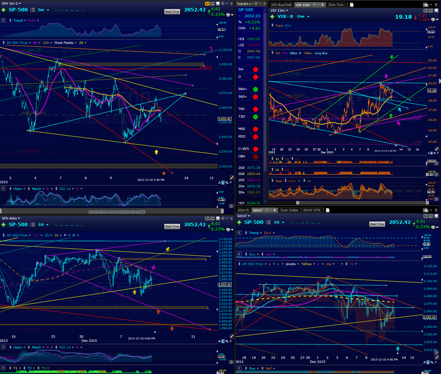The image size is (441, 374).
Task: Click the Real-Time button in the SPX 5m chart
Action: click(x=172, y=12)
